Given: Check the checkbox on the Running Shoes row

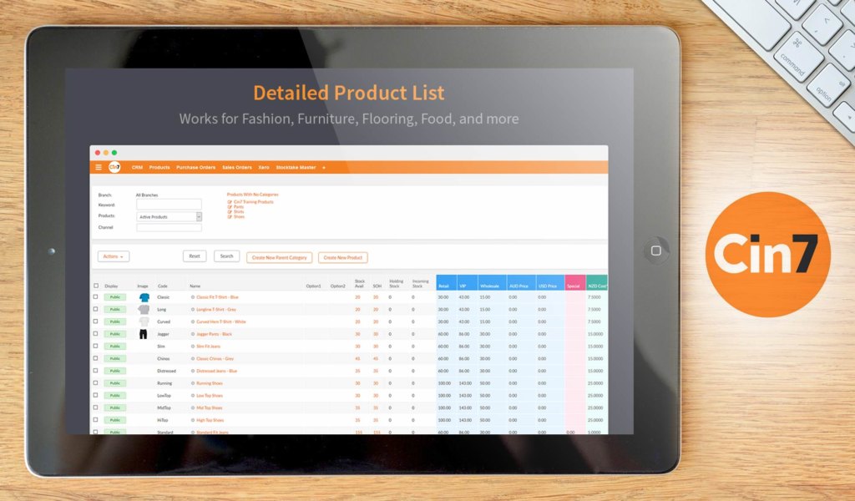Looking at the screenshot, I should (96, 382).
